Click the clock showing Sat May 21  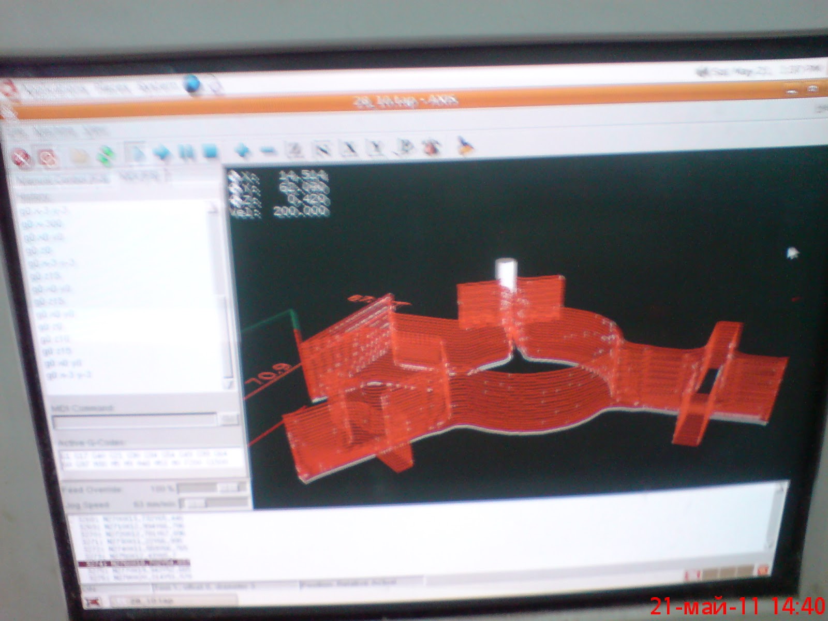point(767,70)
